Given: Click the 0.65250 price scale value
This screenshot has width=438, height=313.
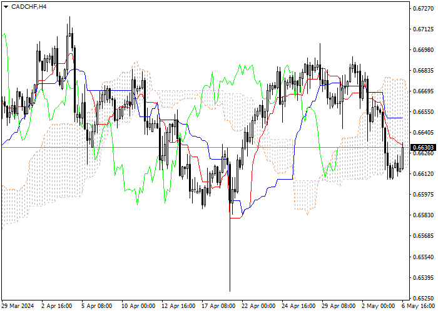Looking at the screenshot, I should pos(423,298).
